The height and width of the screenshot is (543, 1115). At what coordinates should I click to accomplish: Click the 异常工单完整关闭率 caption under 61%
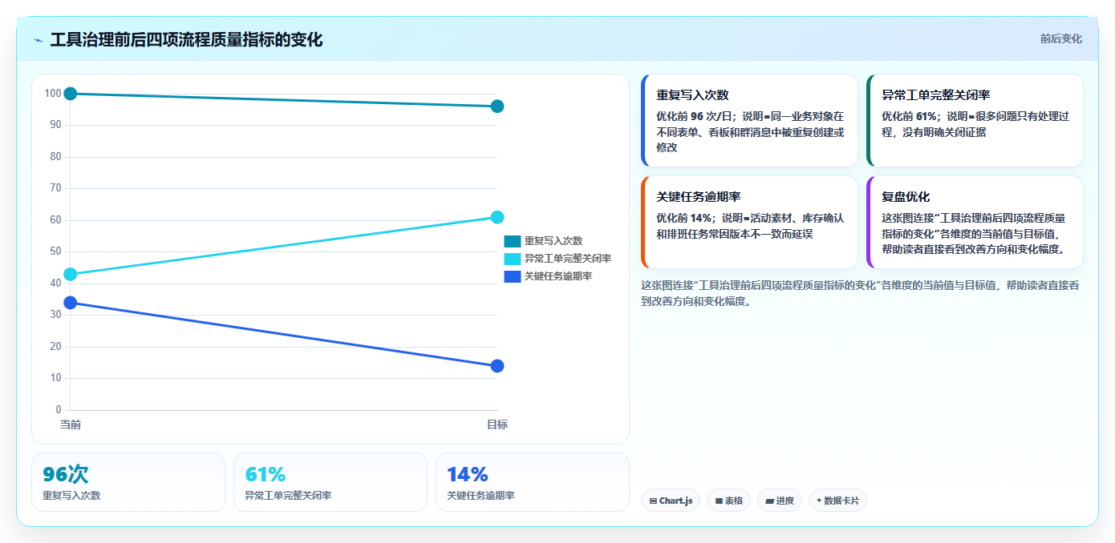[288, 496]
